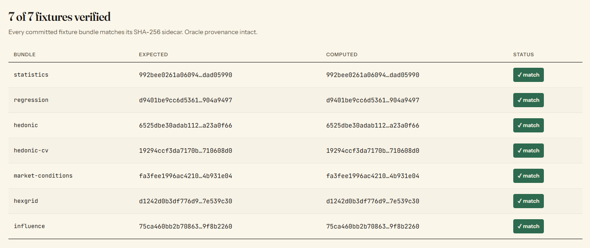Image resolution: width=590 pixels, height=248 pixels.
Task: Click computed hash for regression row
Action: coord(373,100)
